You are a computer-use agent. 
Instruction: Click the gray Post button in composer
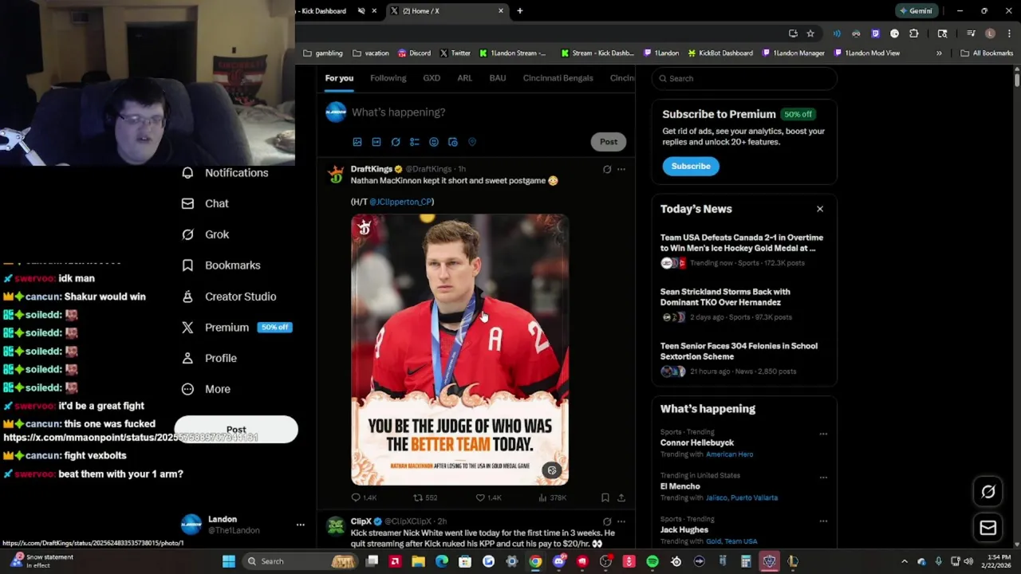click(x=609, y=142)
